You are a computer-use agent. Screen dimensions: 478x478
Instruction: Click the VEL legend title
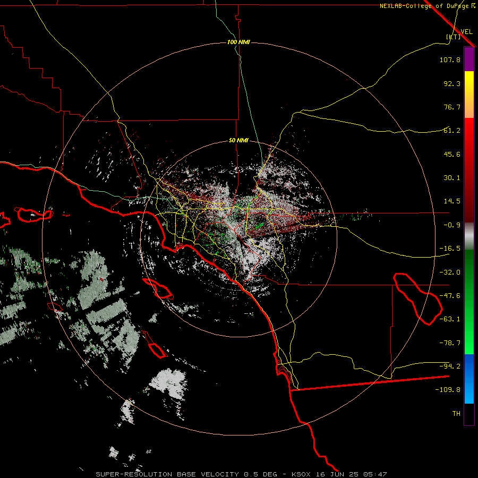(466, 31)
